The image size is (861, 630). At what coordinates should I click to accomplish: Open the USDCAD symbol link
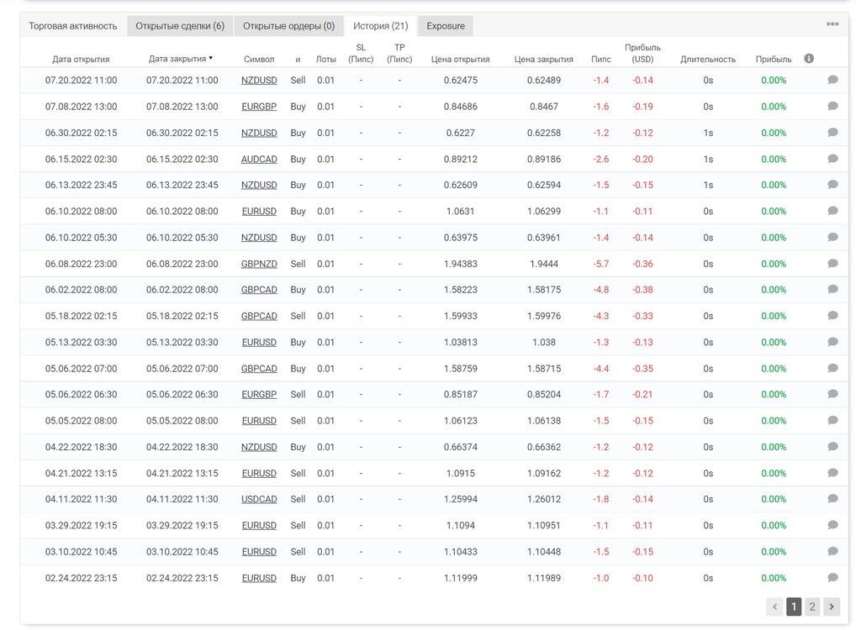point(259,500)
